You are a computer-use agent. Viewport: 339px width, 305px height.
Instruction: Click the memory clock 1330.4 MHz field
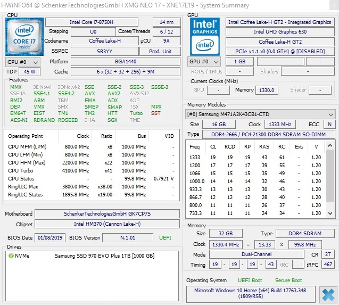(x=226, y=245)
